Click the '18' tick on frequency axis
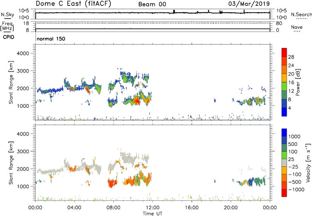 pos(26,23)
